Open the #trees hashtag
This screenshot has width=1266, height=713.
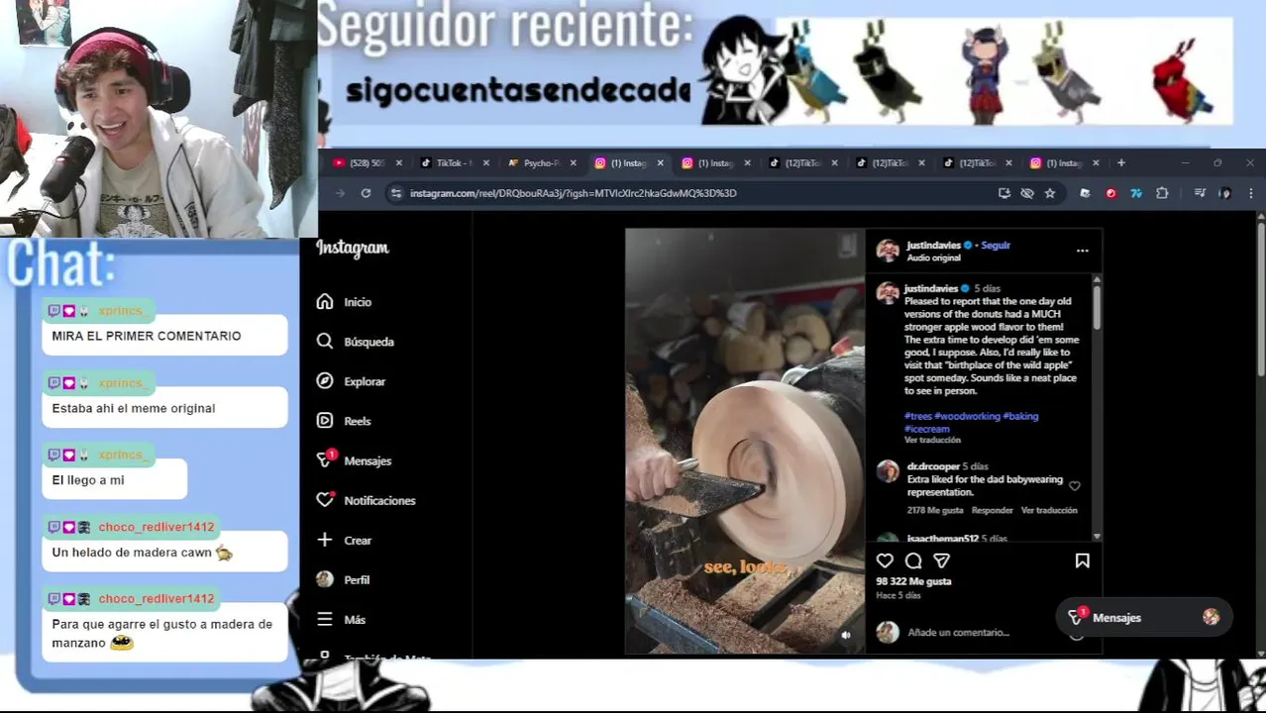(917, 416)
